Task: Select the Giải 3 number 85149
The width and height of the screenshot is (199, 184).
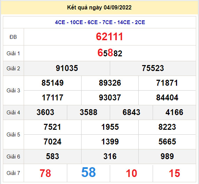Action: point(53,83)
